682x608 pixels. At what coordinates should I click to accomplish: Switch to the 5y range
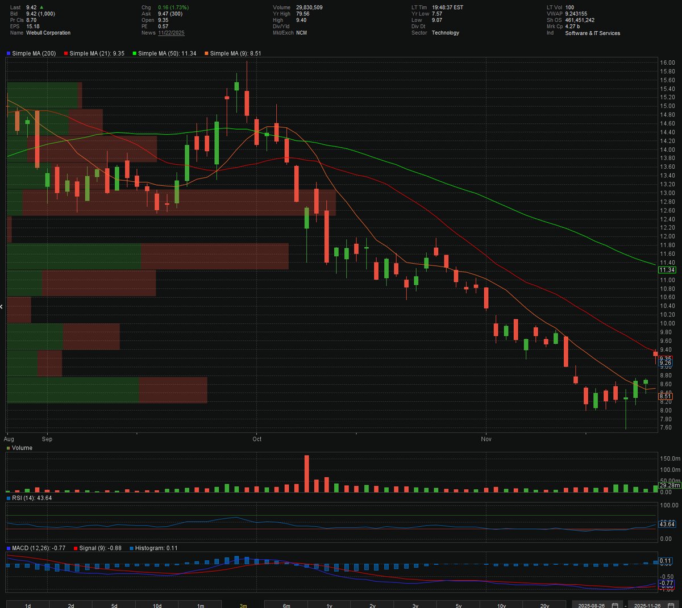459,605
